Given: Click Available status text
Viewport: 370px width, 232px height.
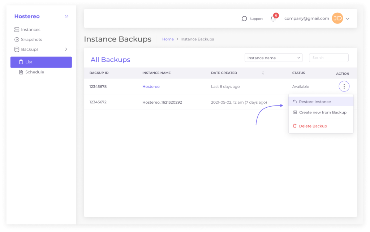Looking at the screenshot, I should [x=301, y=87].
